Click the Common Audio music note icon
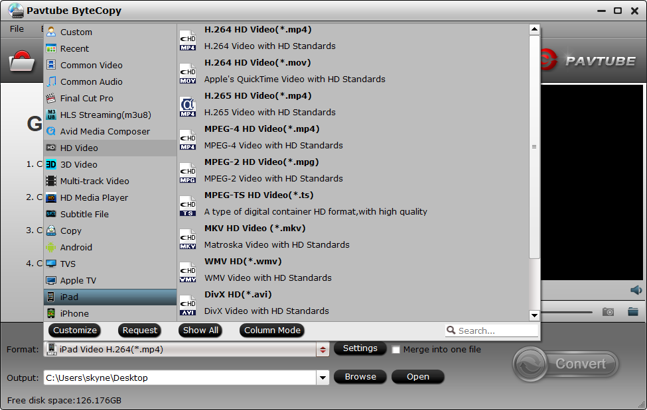 [x=51, y=81]
